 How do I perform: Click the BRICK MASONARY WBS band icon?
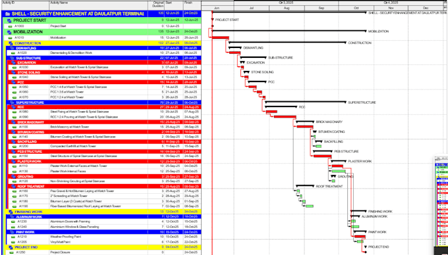(x=13, y=122)
